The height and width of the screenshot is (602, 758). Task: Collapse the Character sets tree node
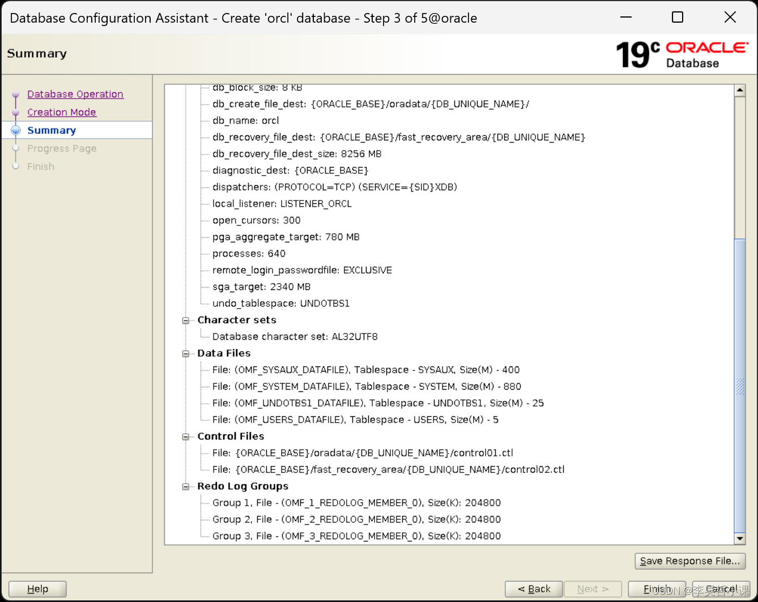[185, 321]
